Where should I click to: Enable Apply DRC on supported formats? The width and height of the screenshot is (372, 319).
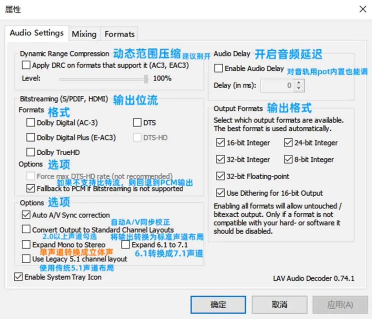pos(26,65)
